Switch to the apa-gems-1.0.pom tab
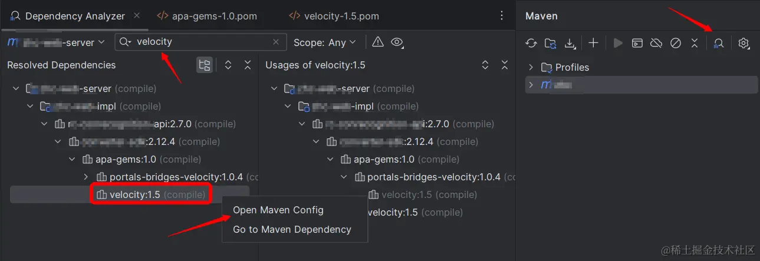The image size is (760, 261). click(x=214, y=16)
